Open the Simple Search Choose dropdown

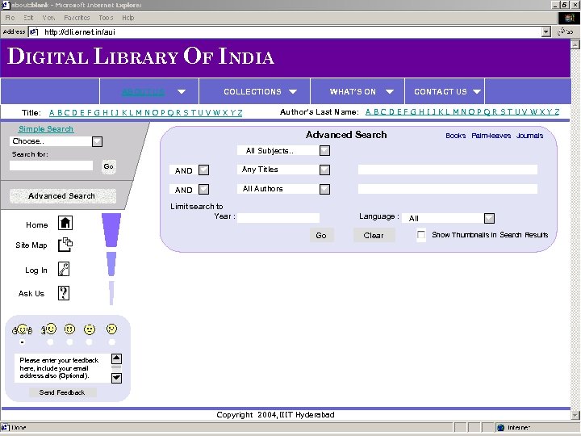(97, 141)
